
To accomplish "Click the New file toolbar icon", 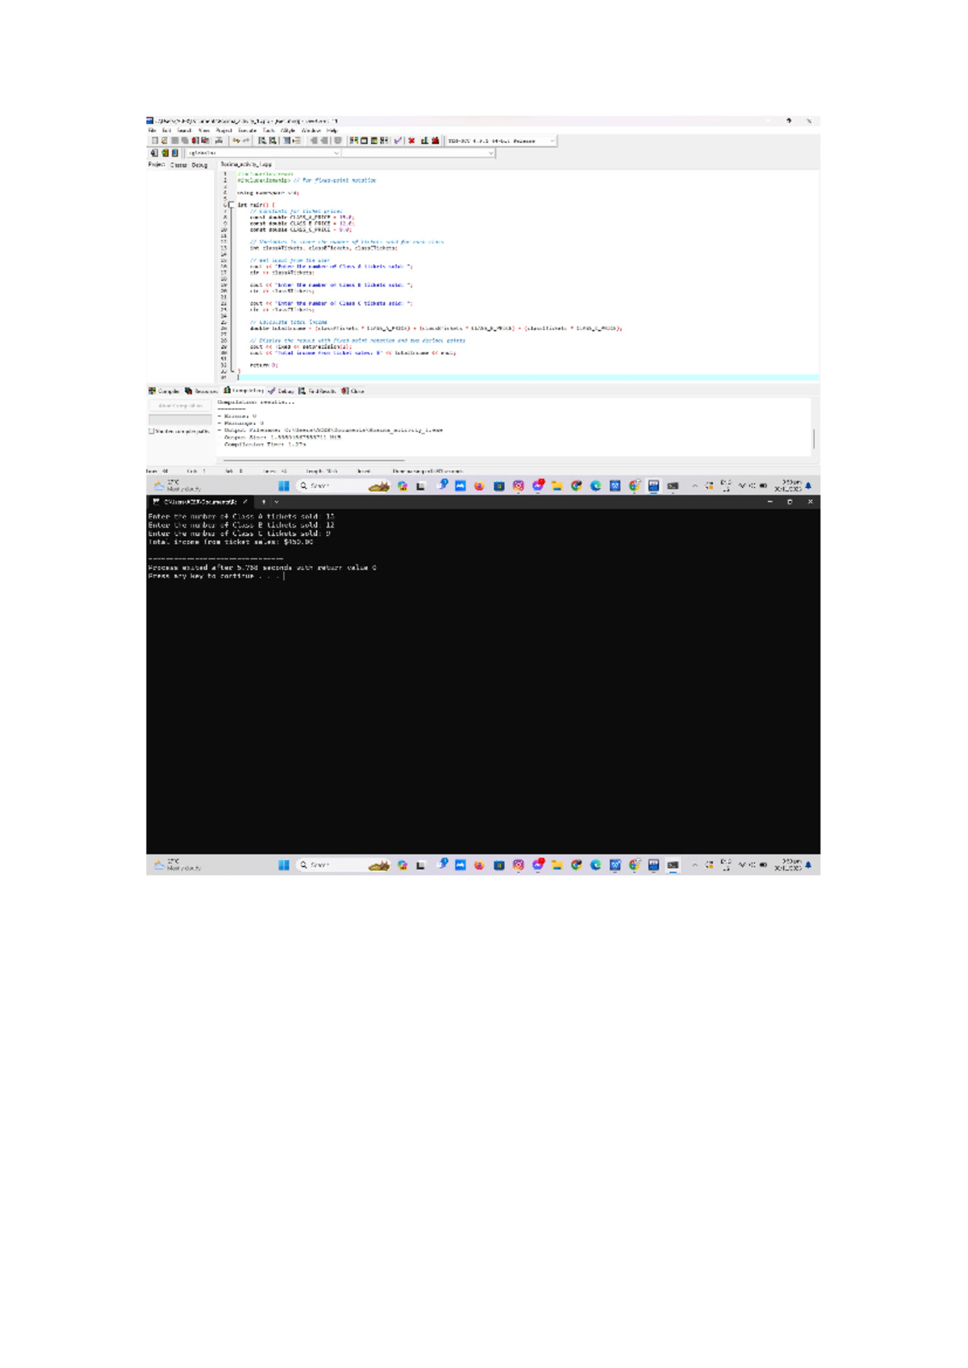I will tap(154, 140).
